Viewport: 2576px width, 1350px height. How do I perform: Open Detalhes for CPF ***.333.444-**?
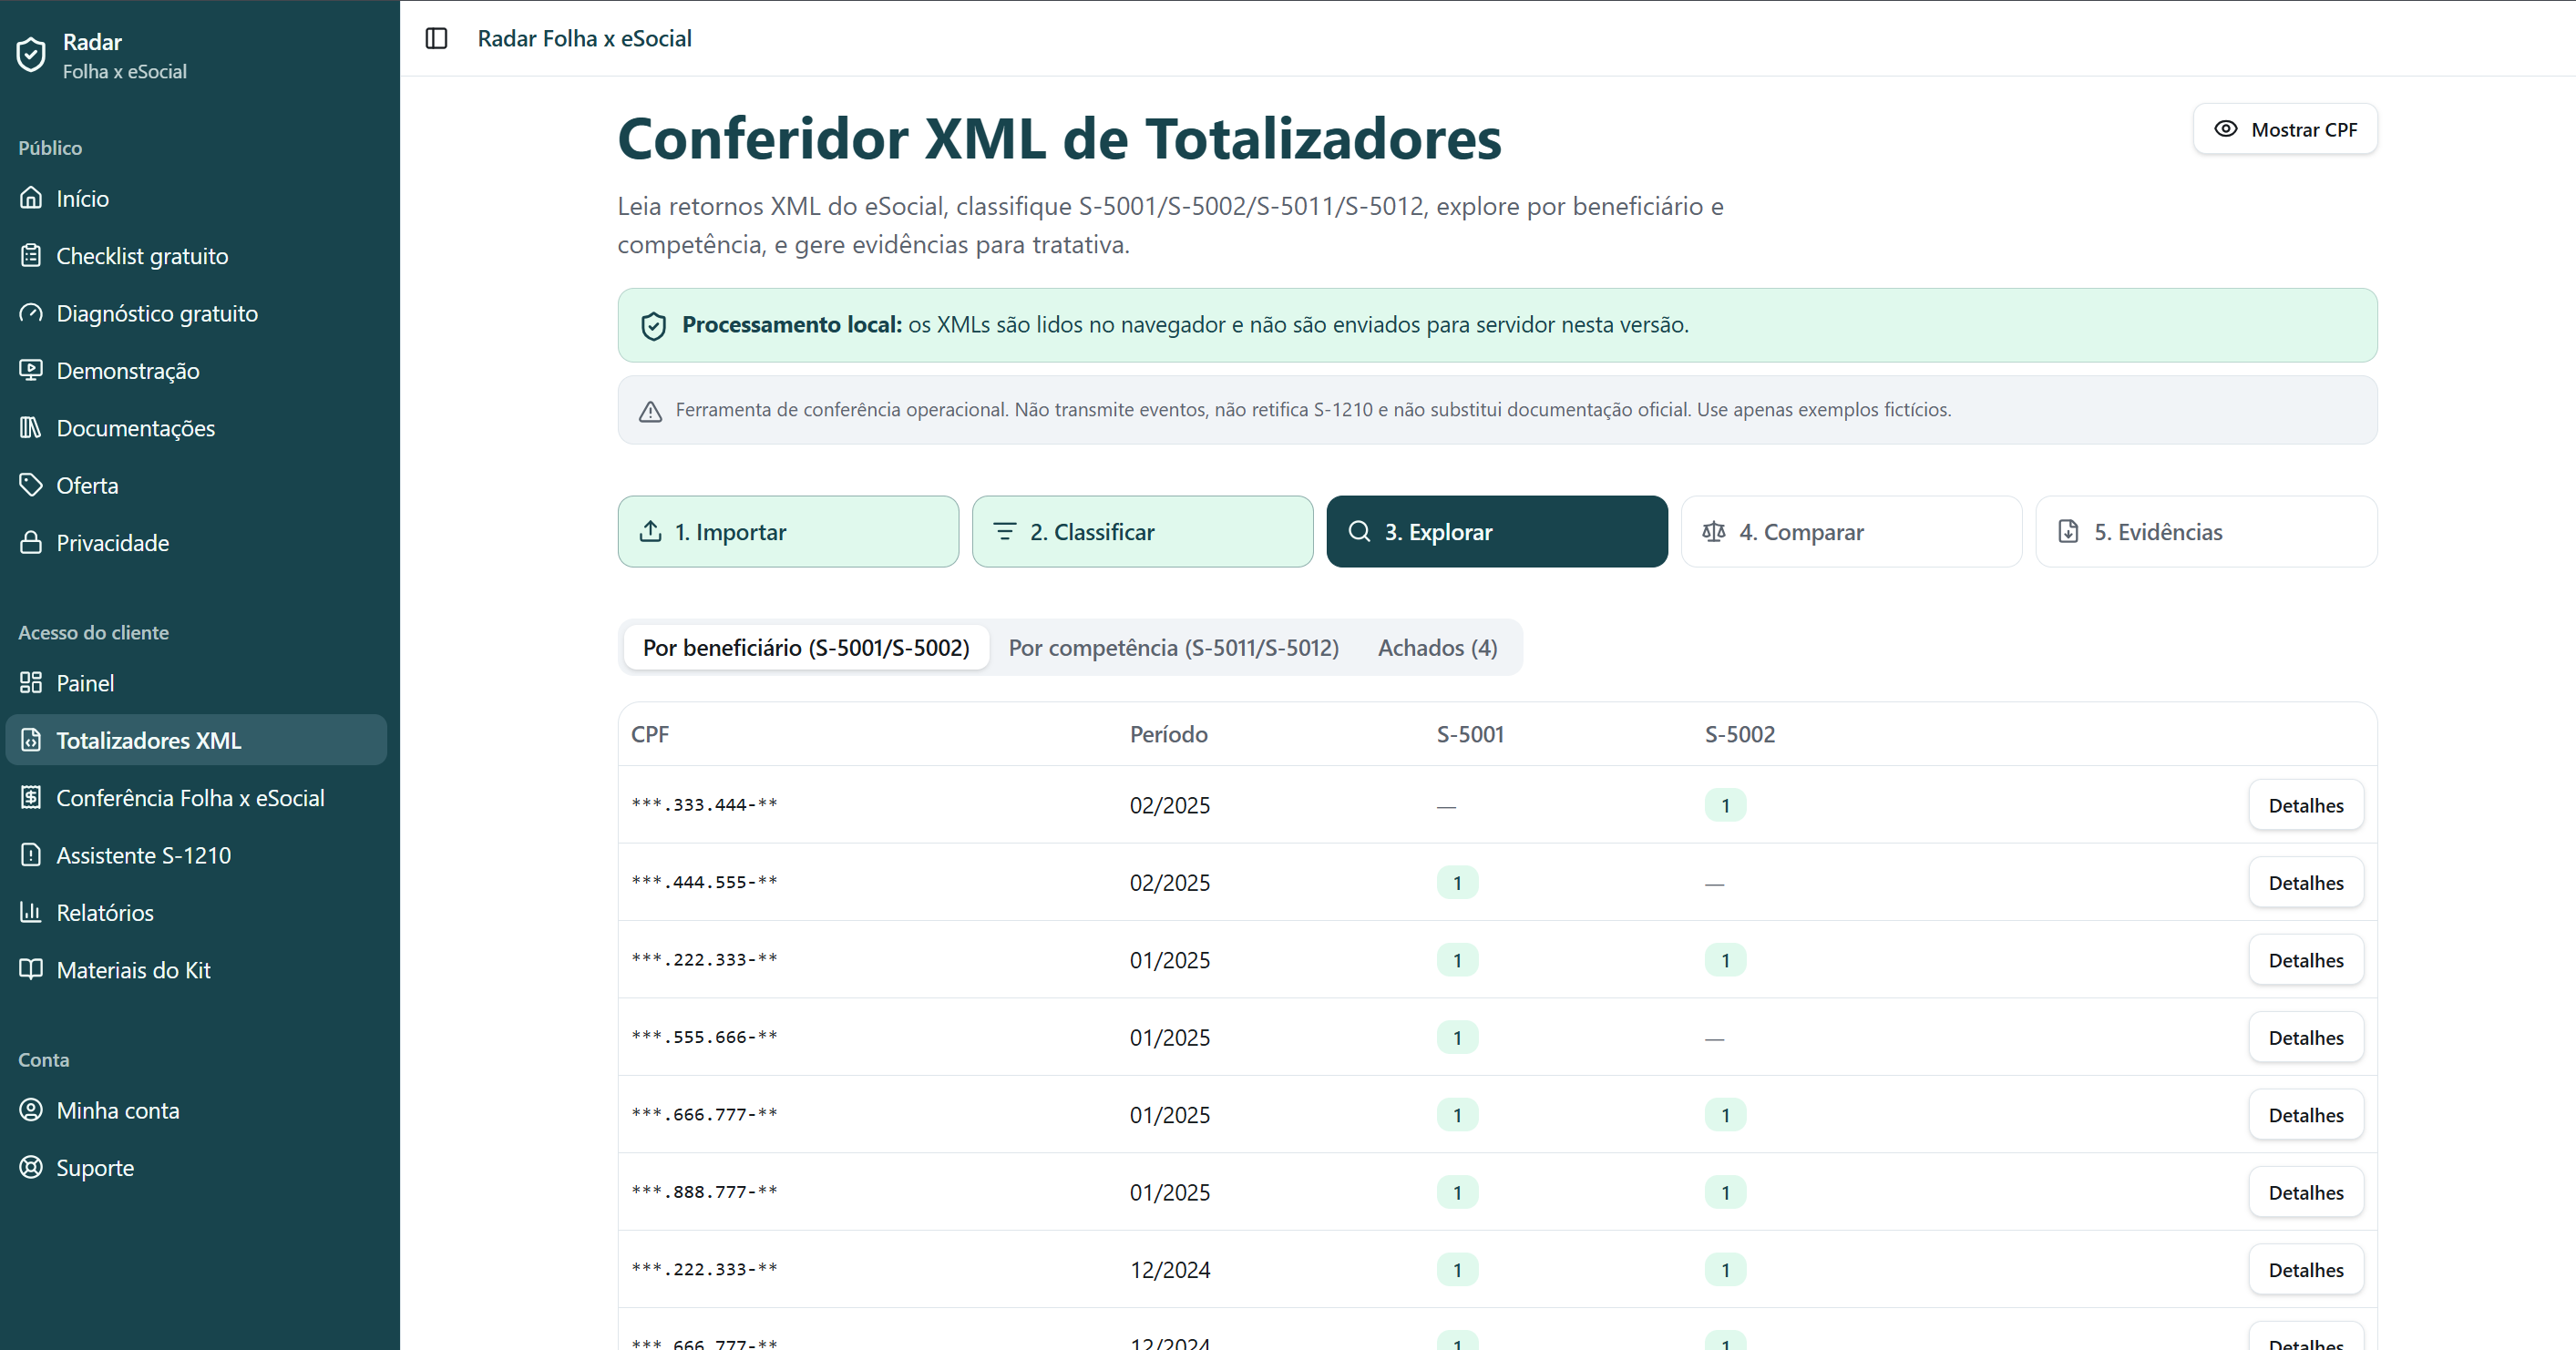click(x=2305, y=805)
